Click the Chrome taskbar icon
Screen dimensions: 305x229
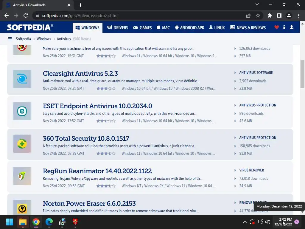coord(36,222)
